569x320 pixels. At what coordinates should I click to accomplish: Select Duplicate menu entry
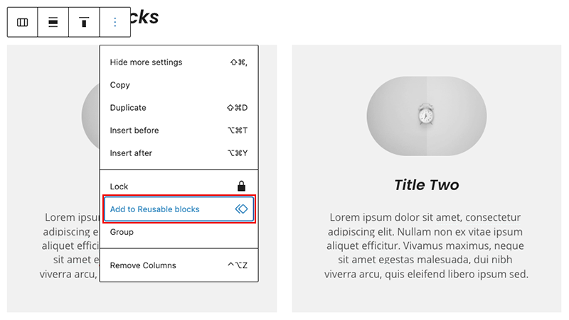[x=179, y=108]
